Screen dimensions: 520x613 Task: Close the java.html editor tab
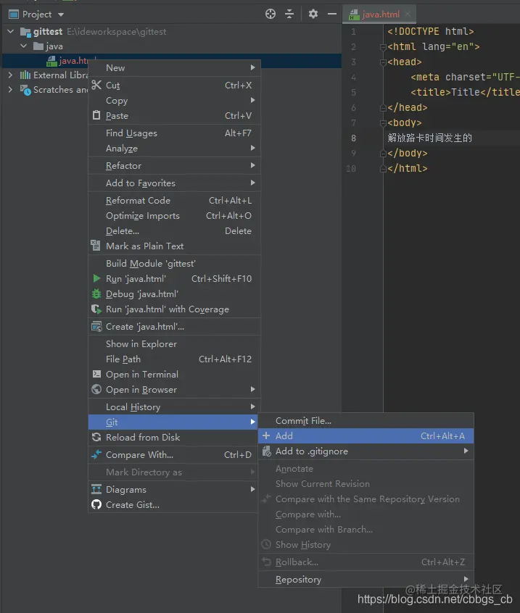click(408, 14)
